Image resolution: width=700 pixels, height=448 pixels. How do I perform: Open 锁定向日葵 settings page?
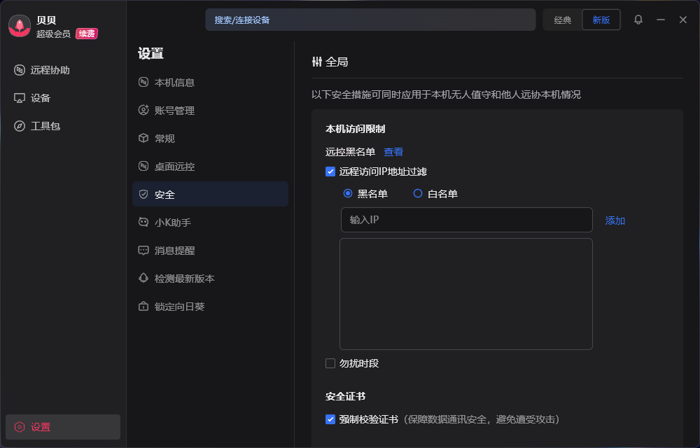coord(179,307)
